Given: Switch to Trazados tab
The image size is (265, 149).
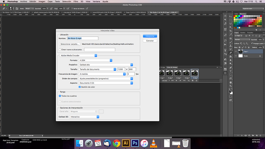Looking at the screenshot, I should pyautogui.click(x=250, y=33).
